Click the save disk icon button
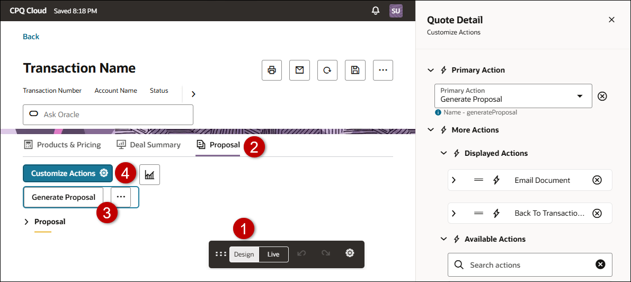The width and height of the screenshot is (631, 282). (x=355, y=70)
